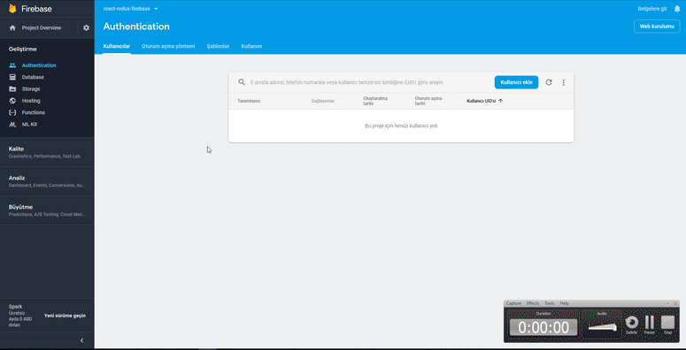Click the search magnifier icon
The width and height of the screenshot is (686, 350).
[242, 82]
